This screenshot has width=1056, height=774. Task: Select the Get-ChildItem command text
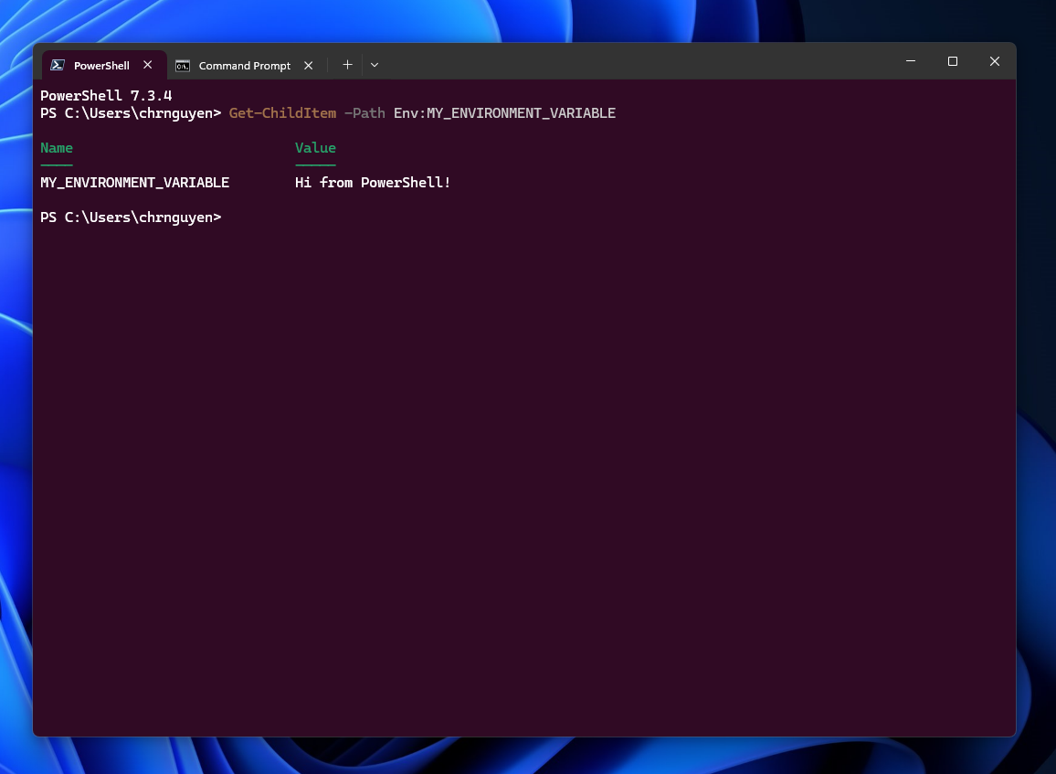(x=282, y=112)
